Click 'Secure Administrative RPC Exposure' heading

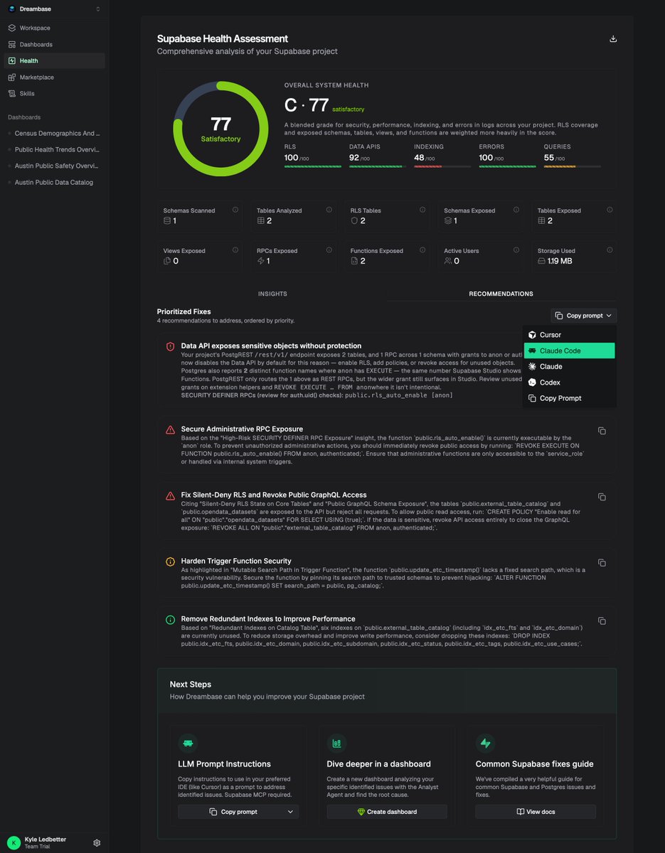point(242,429)
